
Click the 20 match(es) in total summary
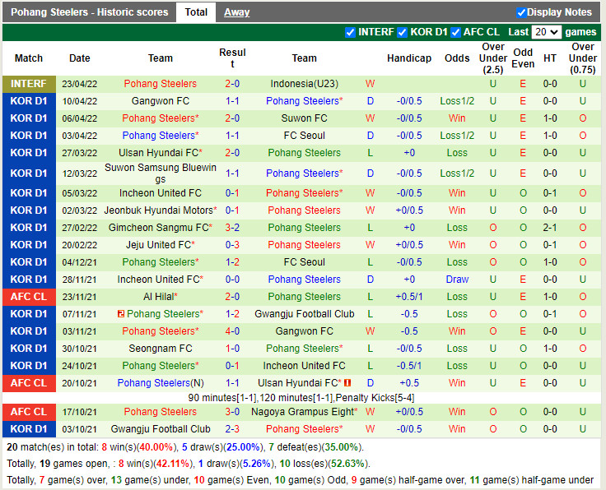185,447
